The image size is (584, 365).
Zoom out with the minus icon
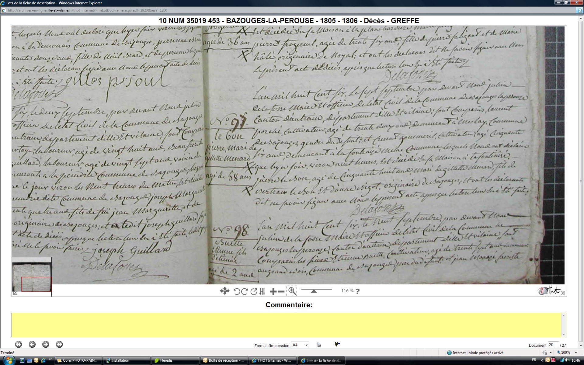[281, 292]
